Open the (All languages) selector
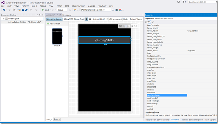The width and height of the screenshot is (218, 124). coord(115,19)
